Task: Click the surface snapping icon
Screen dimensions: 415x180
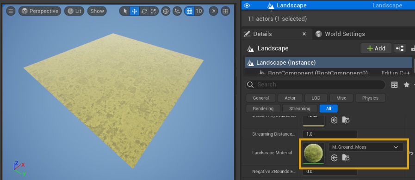Action: point(177,11)
